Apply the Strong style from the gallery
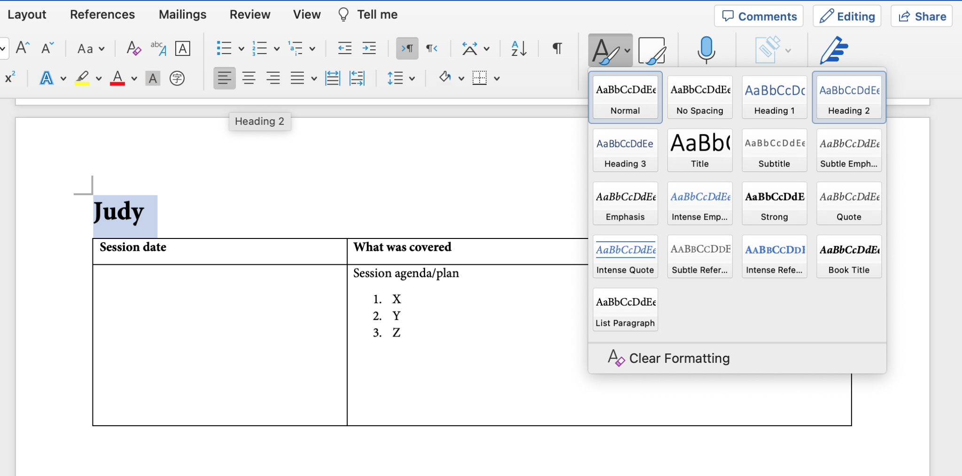 point(774,203)
